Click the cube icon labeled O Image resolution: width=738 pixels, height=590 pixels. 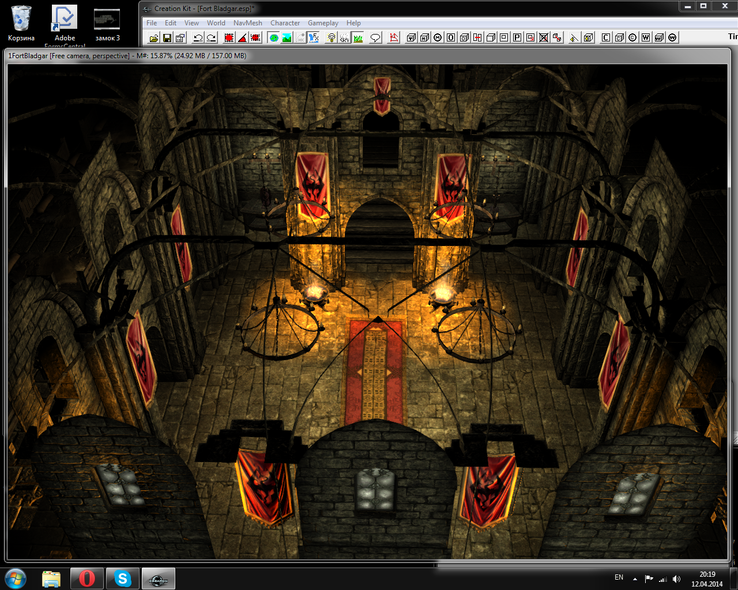click(464, 37)
